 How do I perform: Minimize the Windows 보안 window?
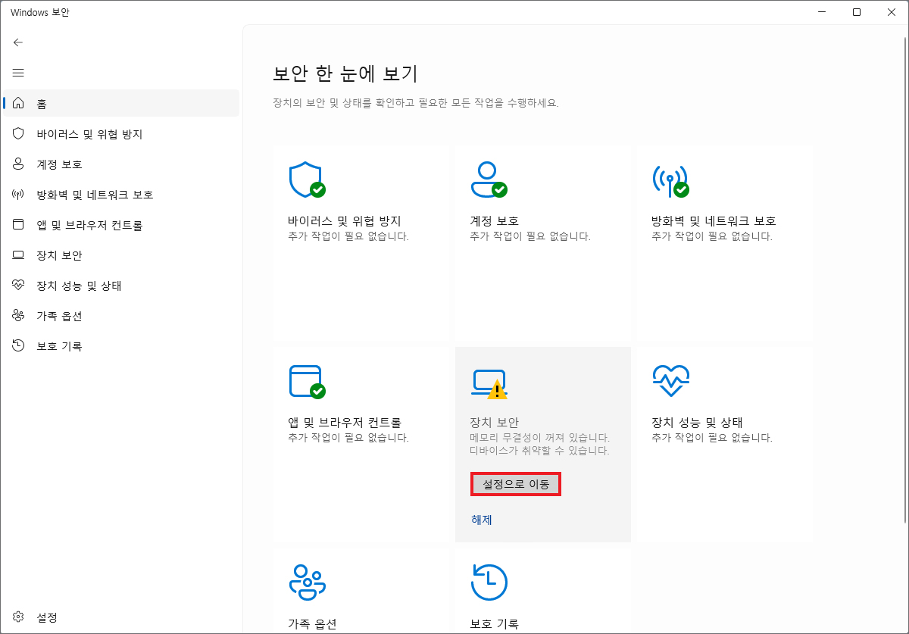(x=822, y=12)
